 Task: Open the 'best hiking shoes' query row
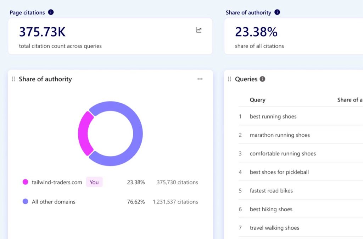click(301, 209)
